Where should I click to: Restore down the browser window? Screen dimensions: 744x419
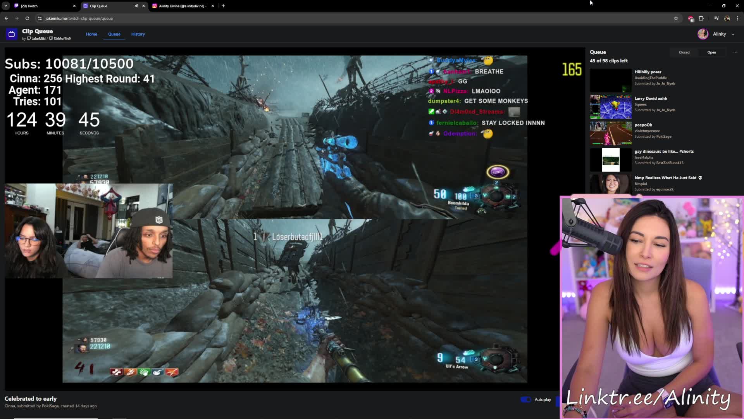(x=723, y=6)
